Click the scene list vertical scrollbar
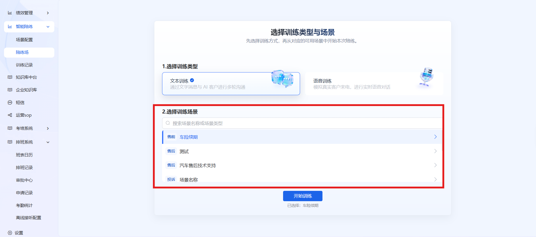 coord(442,140)
